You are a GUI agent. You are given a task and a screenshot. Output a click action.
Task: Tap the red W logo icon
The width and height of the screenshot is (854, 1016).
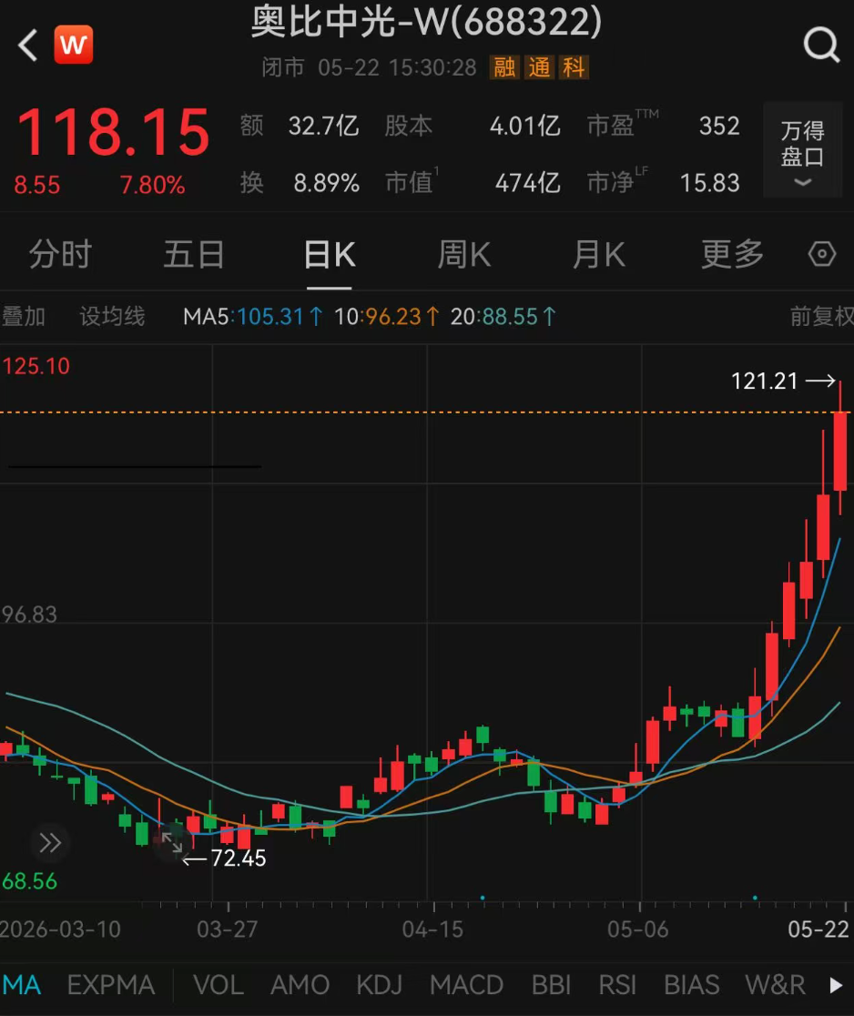[x=73, y=45]
